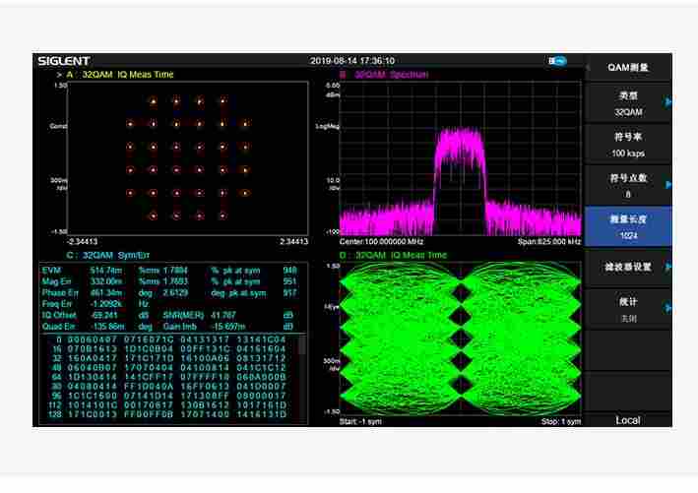This screenshot has height=493, width=698.
Task: Click the EVM value in error table
Action: click(x=106, y=269)
